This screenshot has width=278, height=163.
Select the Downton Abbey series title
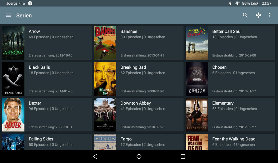tap(136, 103)
